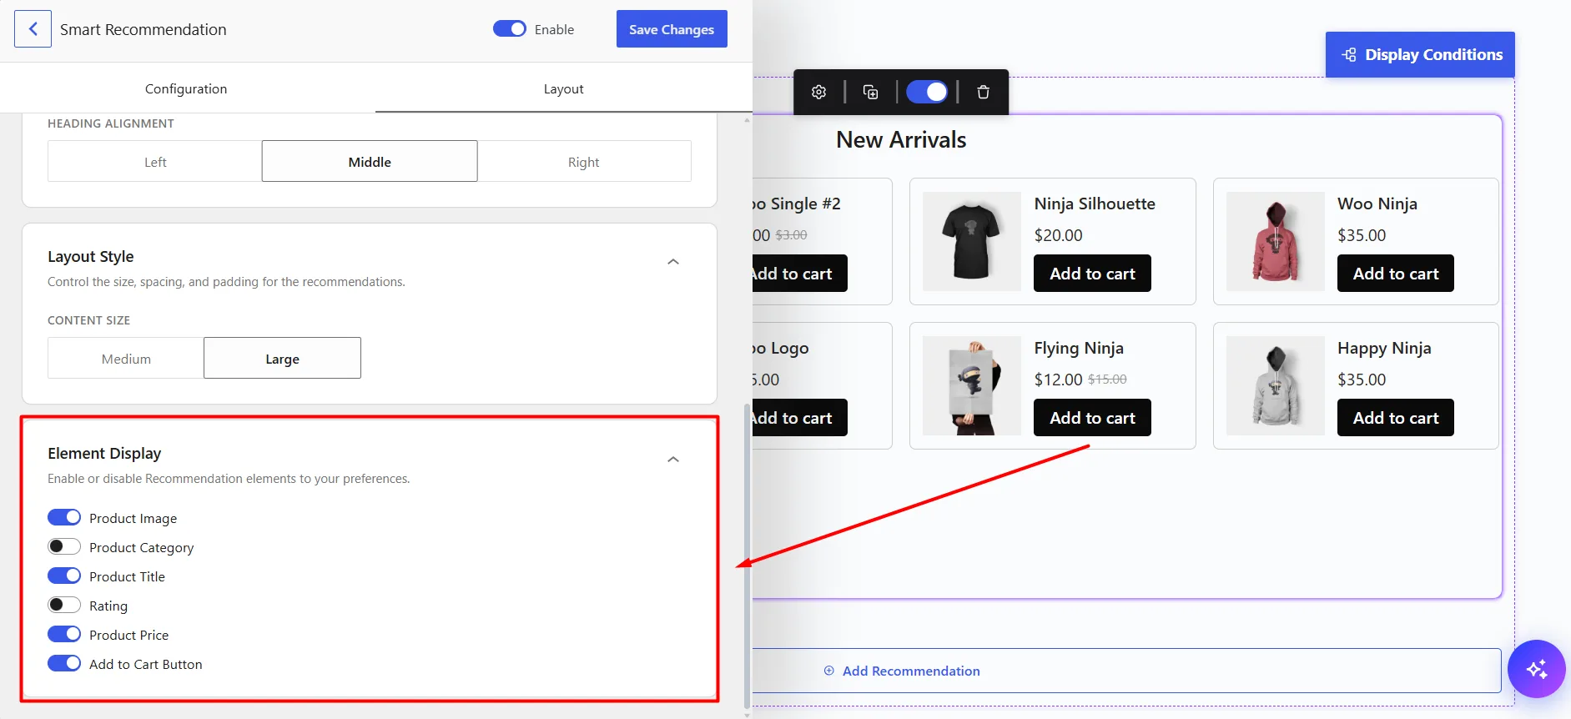Toggle the Enable switch in the header
The height and width of the screenshot is (719, 1571).
click(x=509, y=29)
